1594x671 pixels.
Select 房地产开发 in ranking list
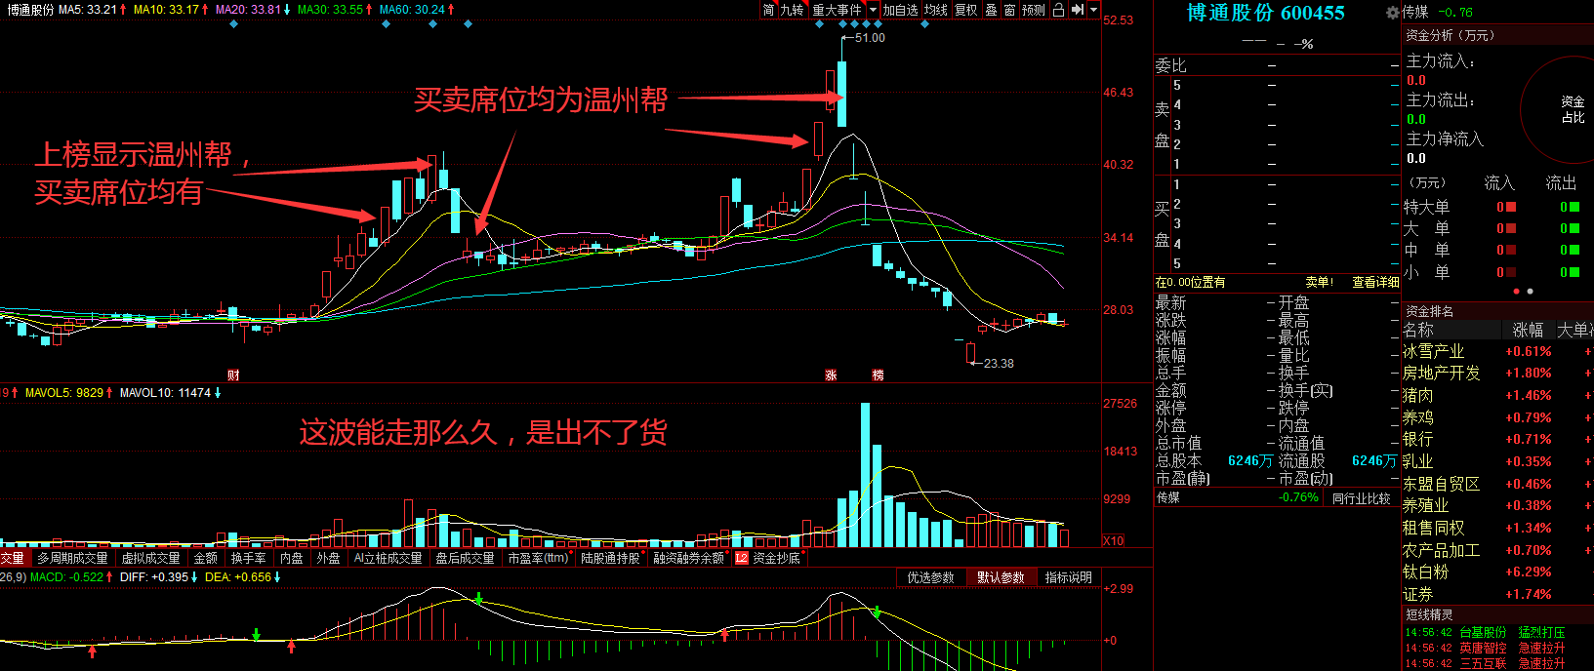1441,373
